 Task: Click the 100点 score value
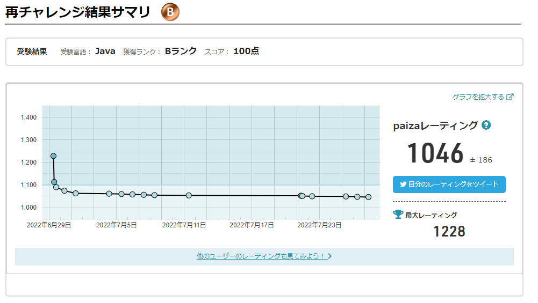[246, 51]
